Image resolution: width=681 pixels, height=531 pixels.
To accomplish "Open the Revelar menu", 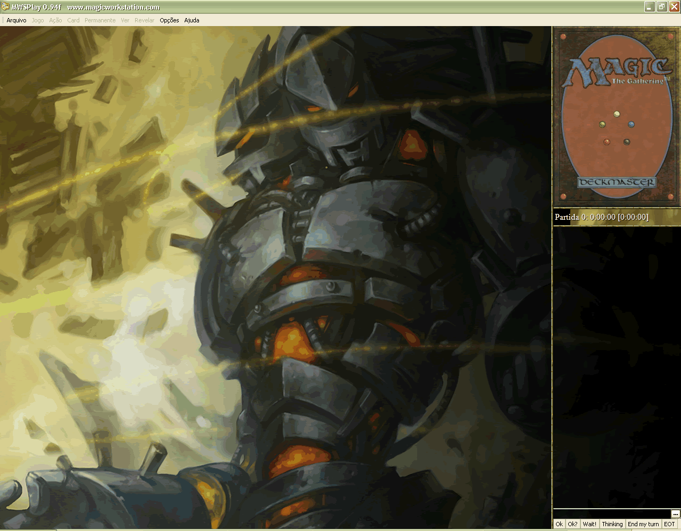I will click(144, 20).
